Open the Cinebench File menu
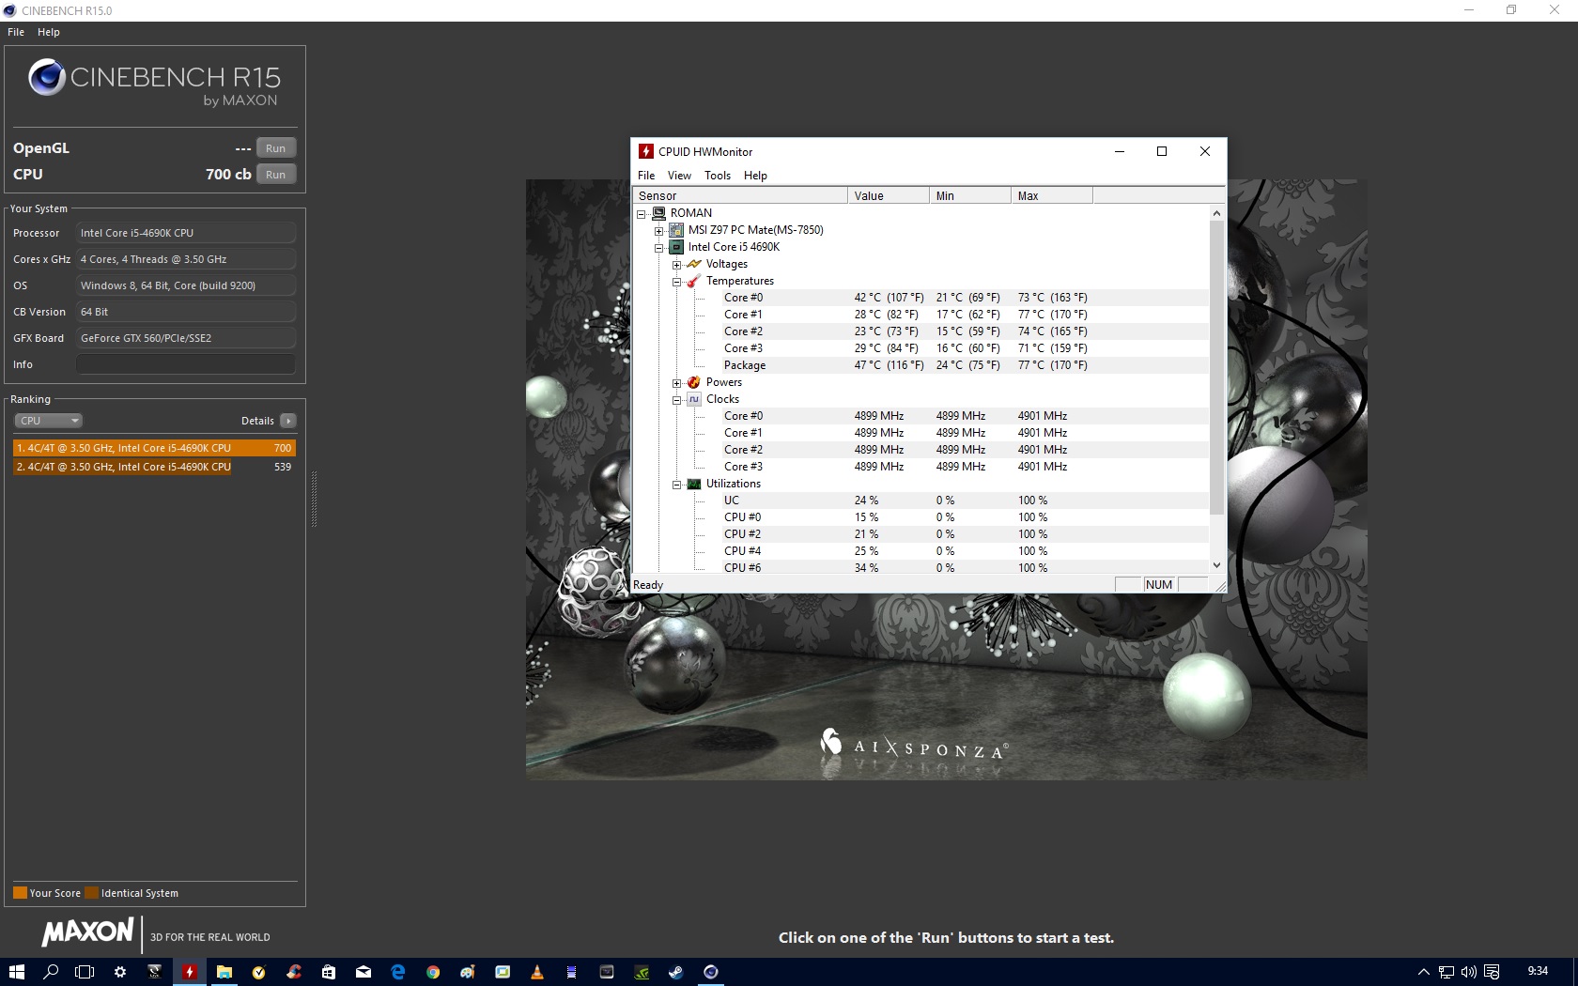The height and width of the screenshot is (986, 1578). [16, 32]
